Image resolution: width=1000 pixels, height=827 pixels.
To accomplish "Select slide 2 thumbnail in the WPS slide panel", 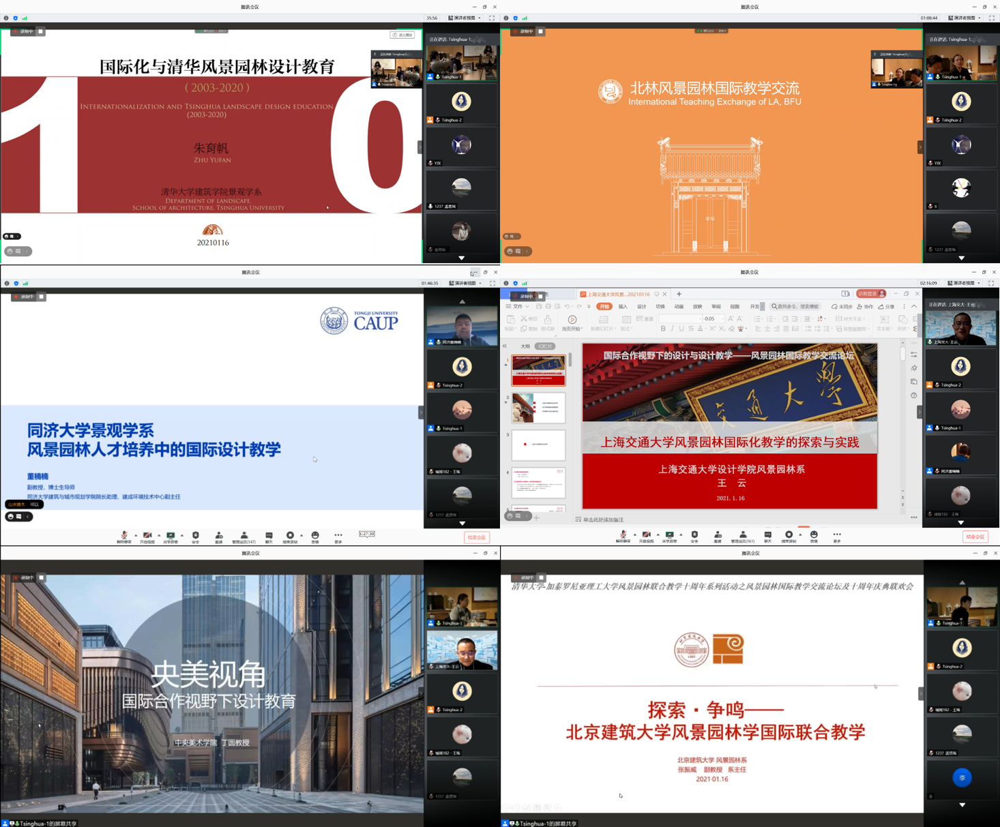I will point(538,408).
